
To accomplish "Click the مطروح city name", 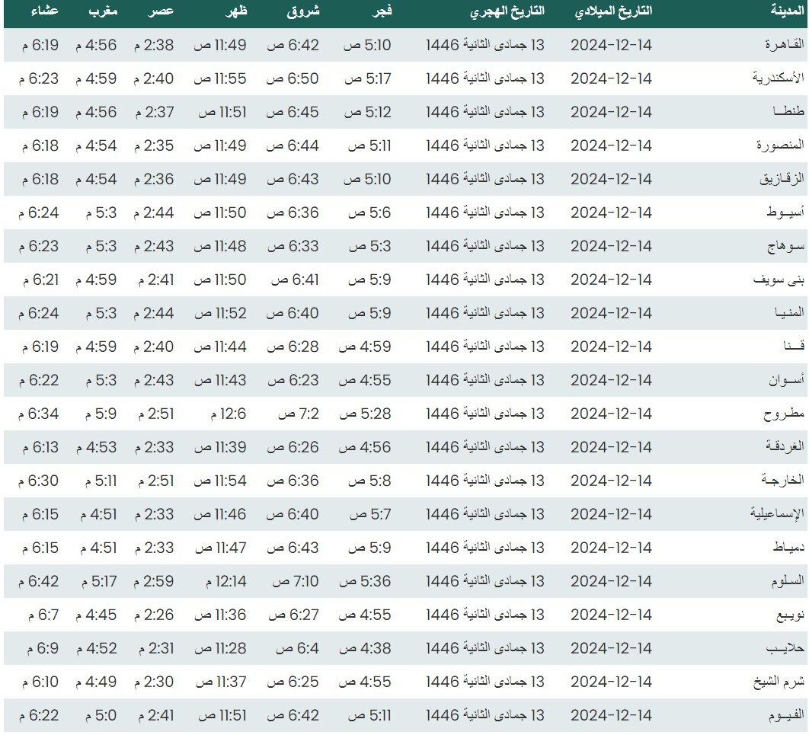I will (x=785, y=414).
